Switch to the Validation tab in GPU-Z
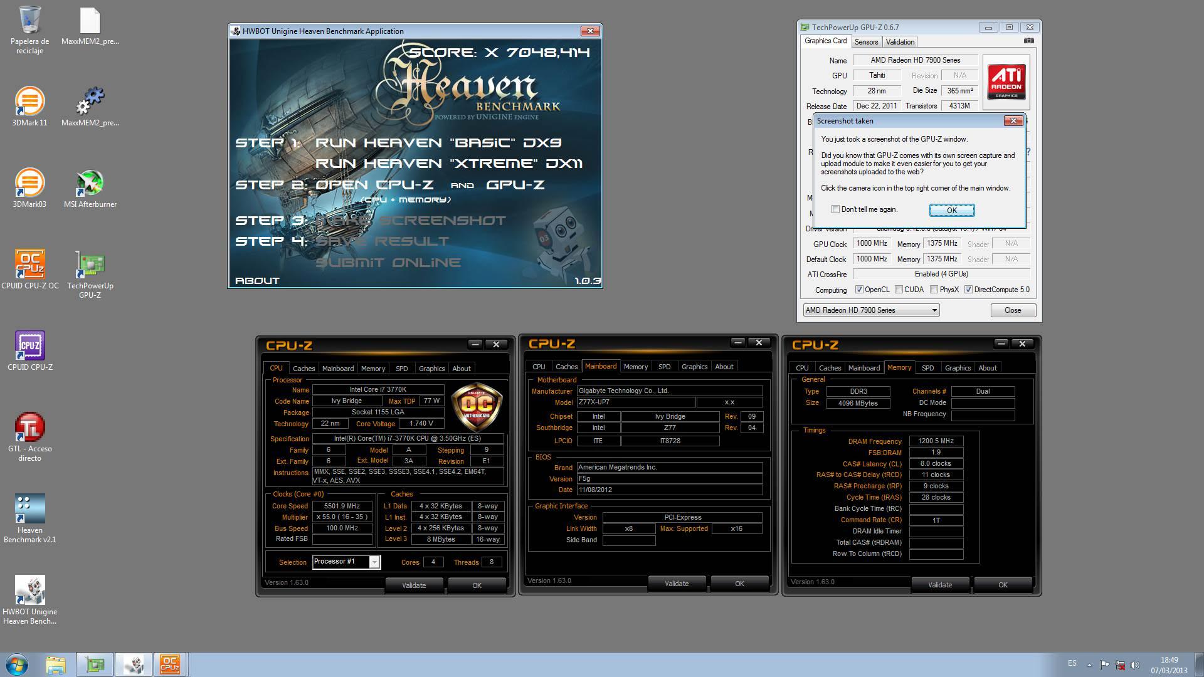This screenshot has width=1204, height=677. coord(900,42)
